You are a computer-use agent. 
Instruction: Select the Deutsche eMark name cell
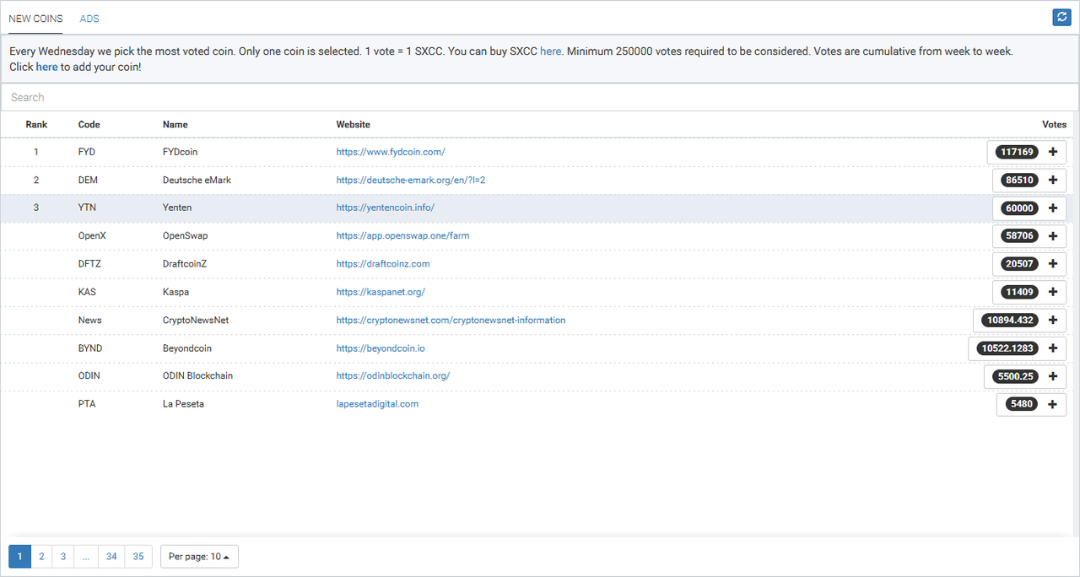[x=197, y=180]
